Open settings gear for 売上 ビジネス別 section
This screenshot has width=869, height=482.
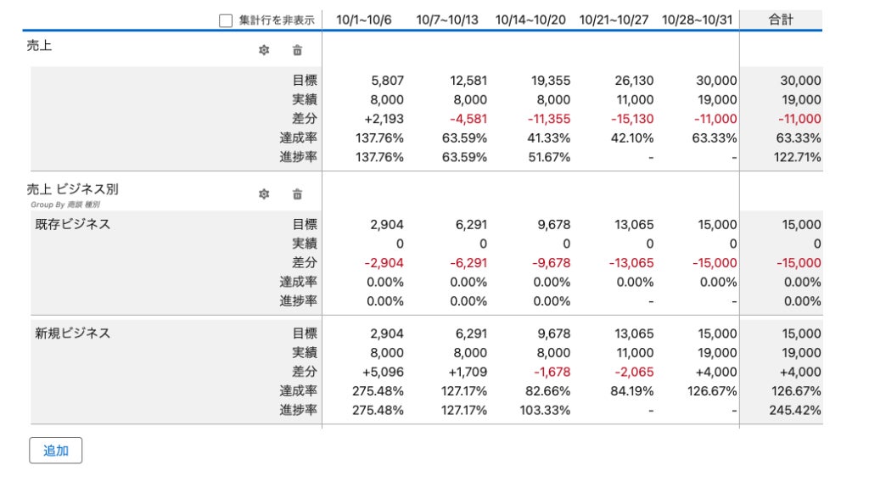pyautogui.click(x=264, y=193)
